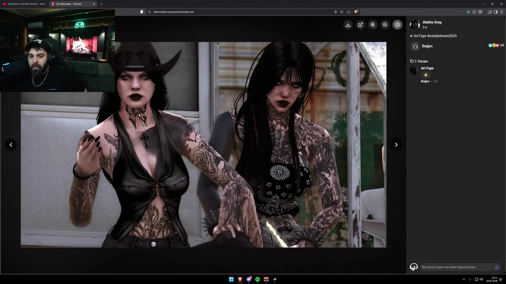Open the 1 Yorum comments header
The width and height of the screenshot is (506, 284).
pyautogui.click(x=419, y=62)
